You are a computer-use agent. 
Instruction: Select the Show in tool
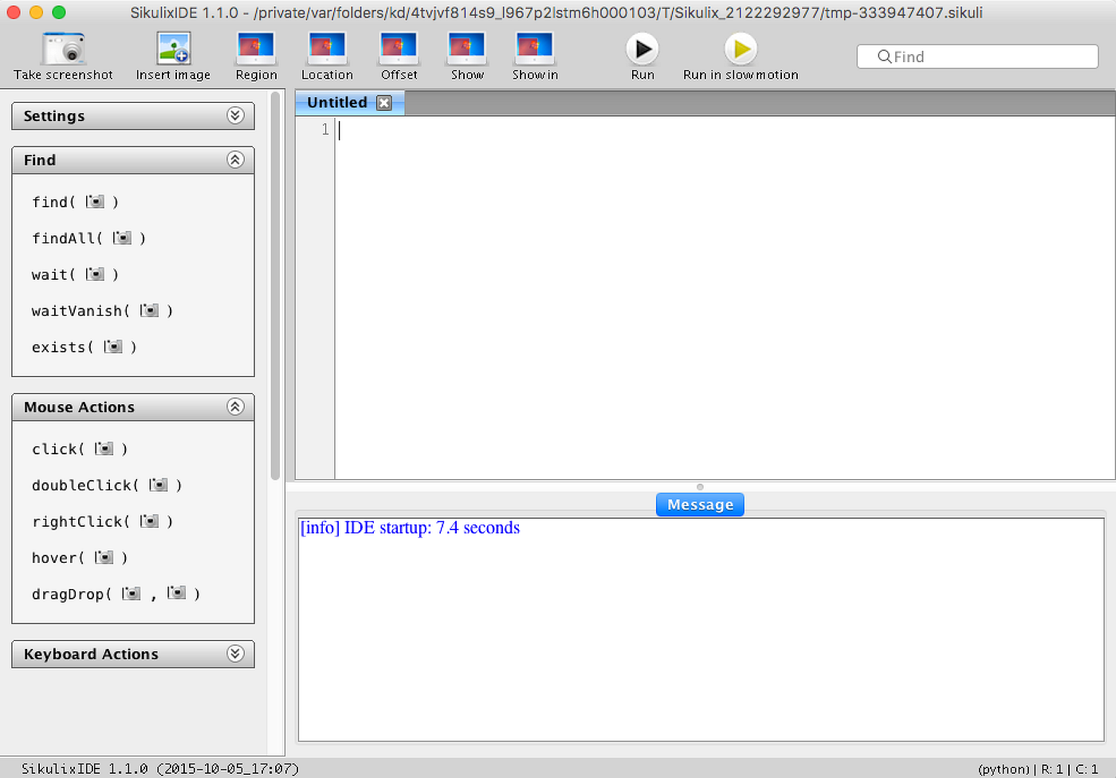[x=534, y=54]
